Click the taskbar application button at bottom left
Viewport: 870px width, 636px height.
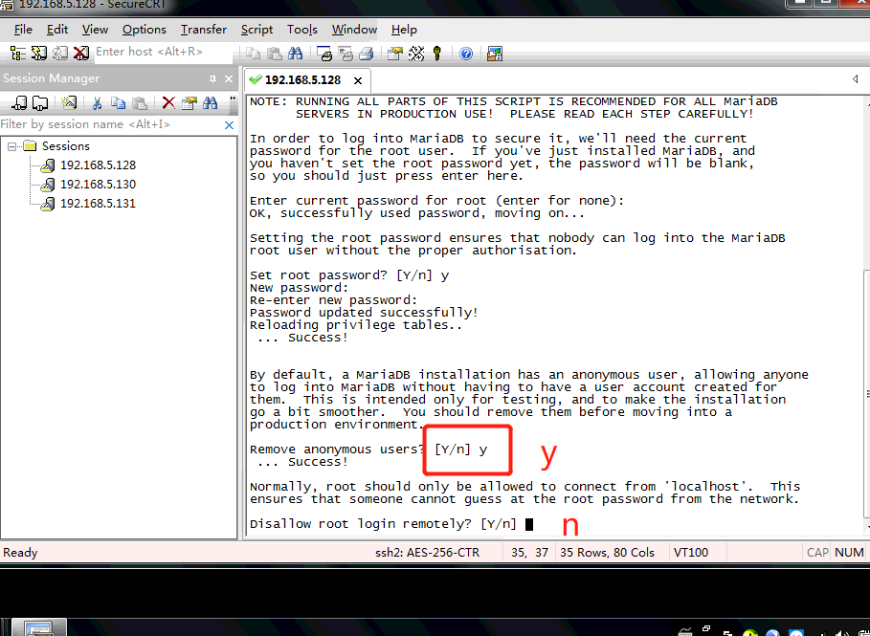tap(39, 627)
